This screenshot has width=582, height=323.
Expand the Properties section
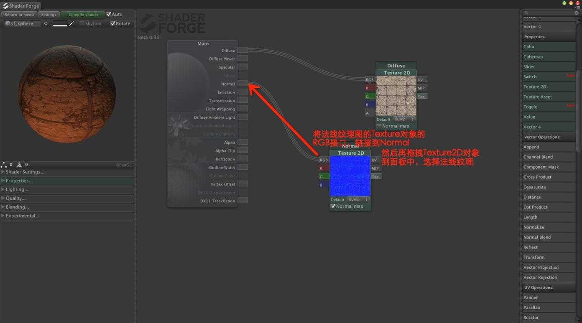(x=67, y=181)
